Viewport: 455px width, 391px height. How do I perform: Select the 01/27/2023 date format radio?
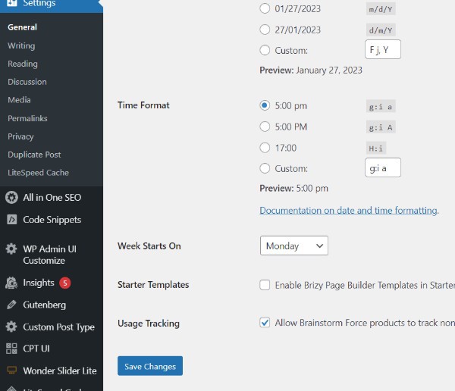[265, 8]
